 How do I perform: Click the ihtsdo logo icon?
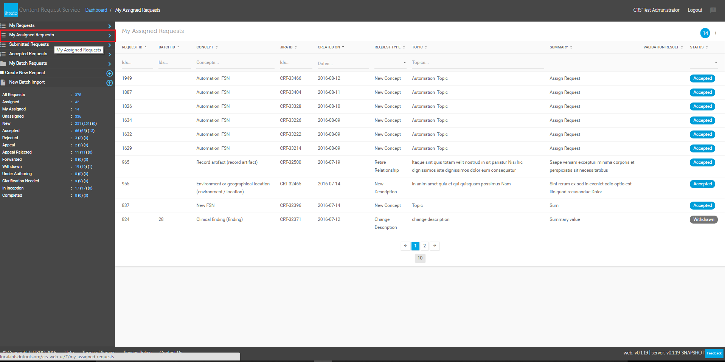11,10
